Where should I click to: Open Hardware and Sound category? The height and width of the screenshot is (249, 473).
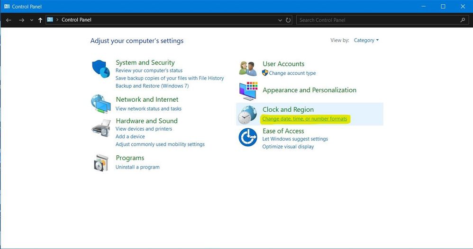click(146, 121)
